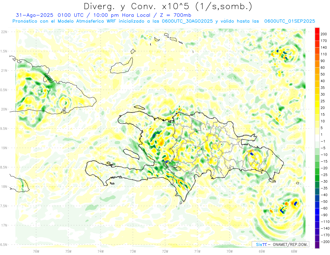The image size is (330, 255).
Task: Click the '18N' latitude label
Action: click(x=4, y=187)
